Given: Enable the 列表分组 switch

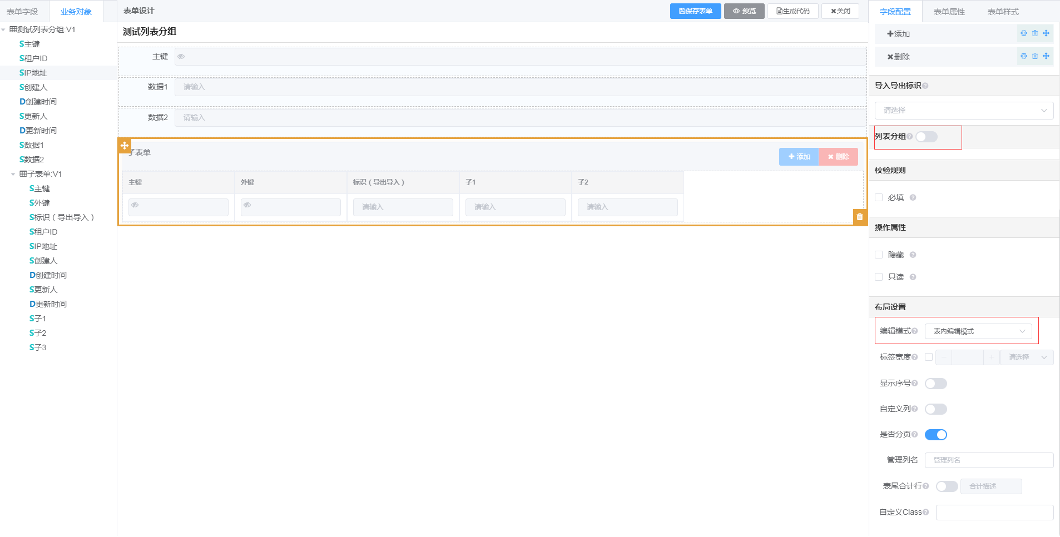Looking at the screenshot, I should pos(927,137).
